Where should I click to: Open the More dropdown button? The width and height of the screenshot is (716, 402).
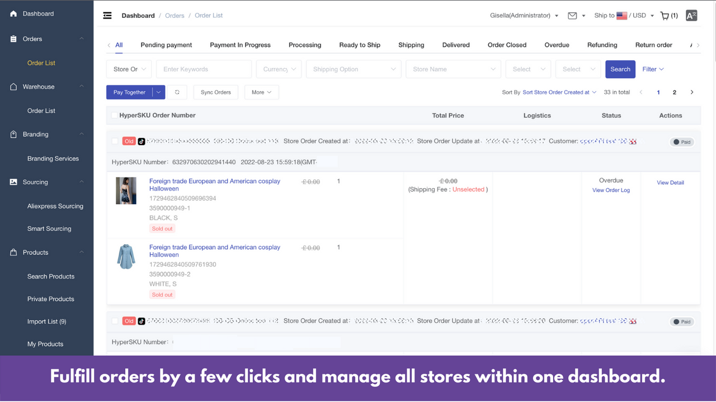click(x=261, y=92)
